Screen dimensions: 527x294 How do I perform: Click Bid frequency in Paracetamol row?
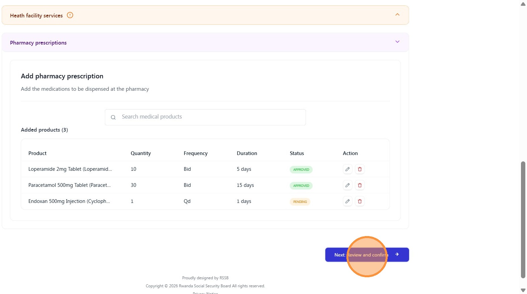(x=187, y=185)
